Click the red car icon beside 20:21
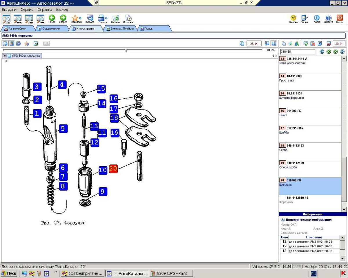 pos(329,43)
